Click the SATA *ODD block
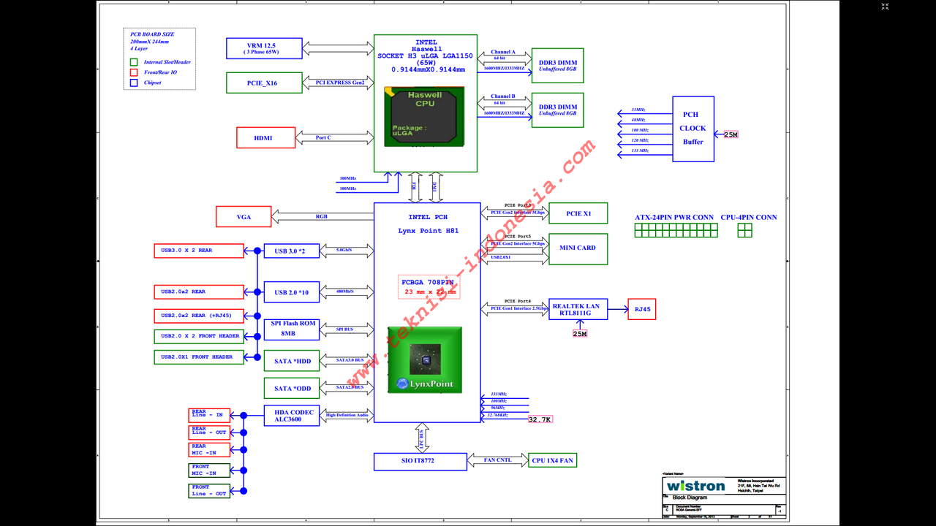 pyautogui.click(x=292, y=388)
